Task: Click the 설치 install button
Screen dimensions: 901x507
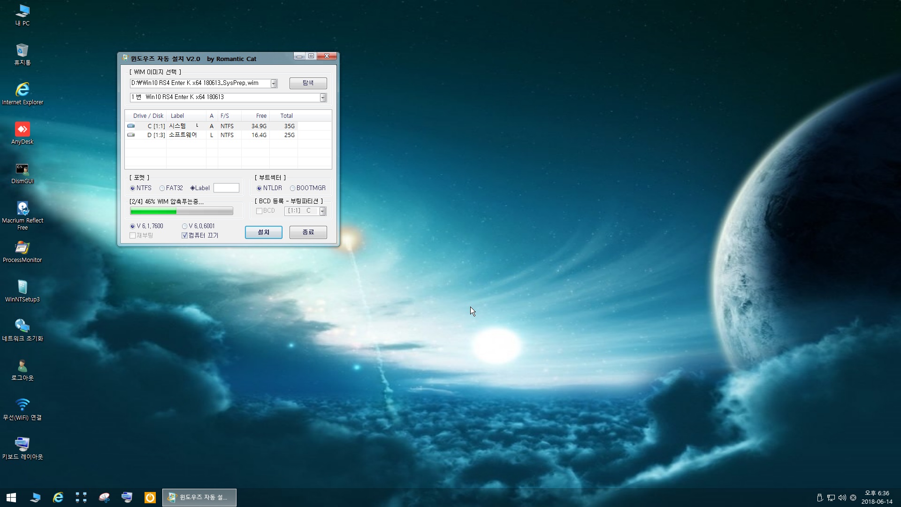Action: click(263, 232)
